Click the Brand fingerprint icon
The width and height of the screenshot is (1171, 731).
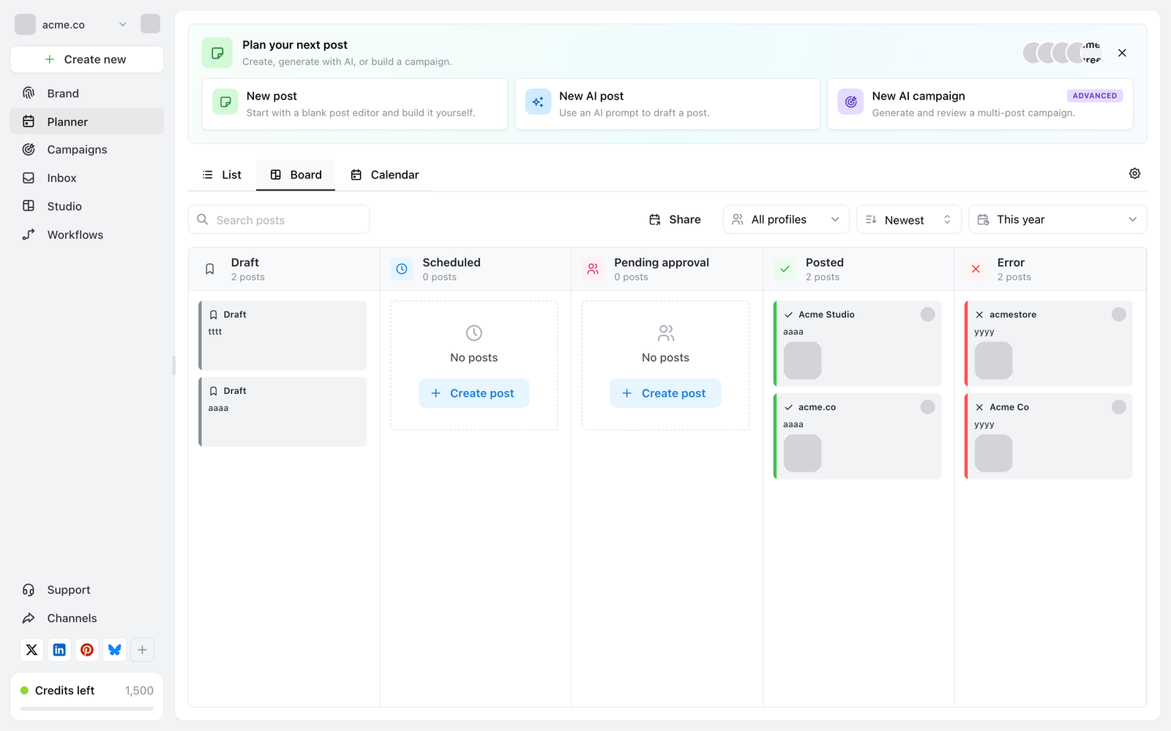coord(29,93)
